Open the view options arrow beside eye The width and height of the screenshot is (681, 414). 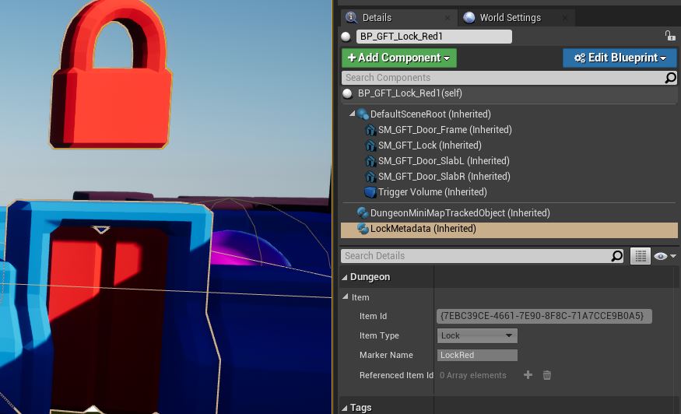(673, 256)
